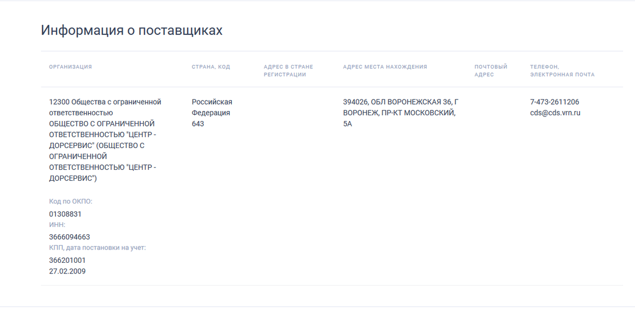This screenshot has width=635, height=322.
Task: Click country code "643"
Action: coord(198,124)
